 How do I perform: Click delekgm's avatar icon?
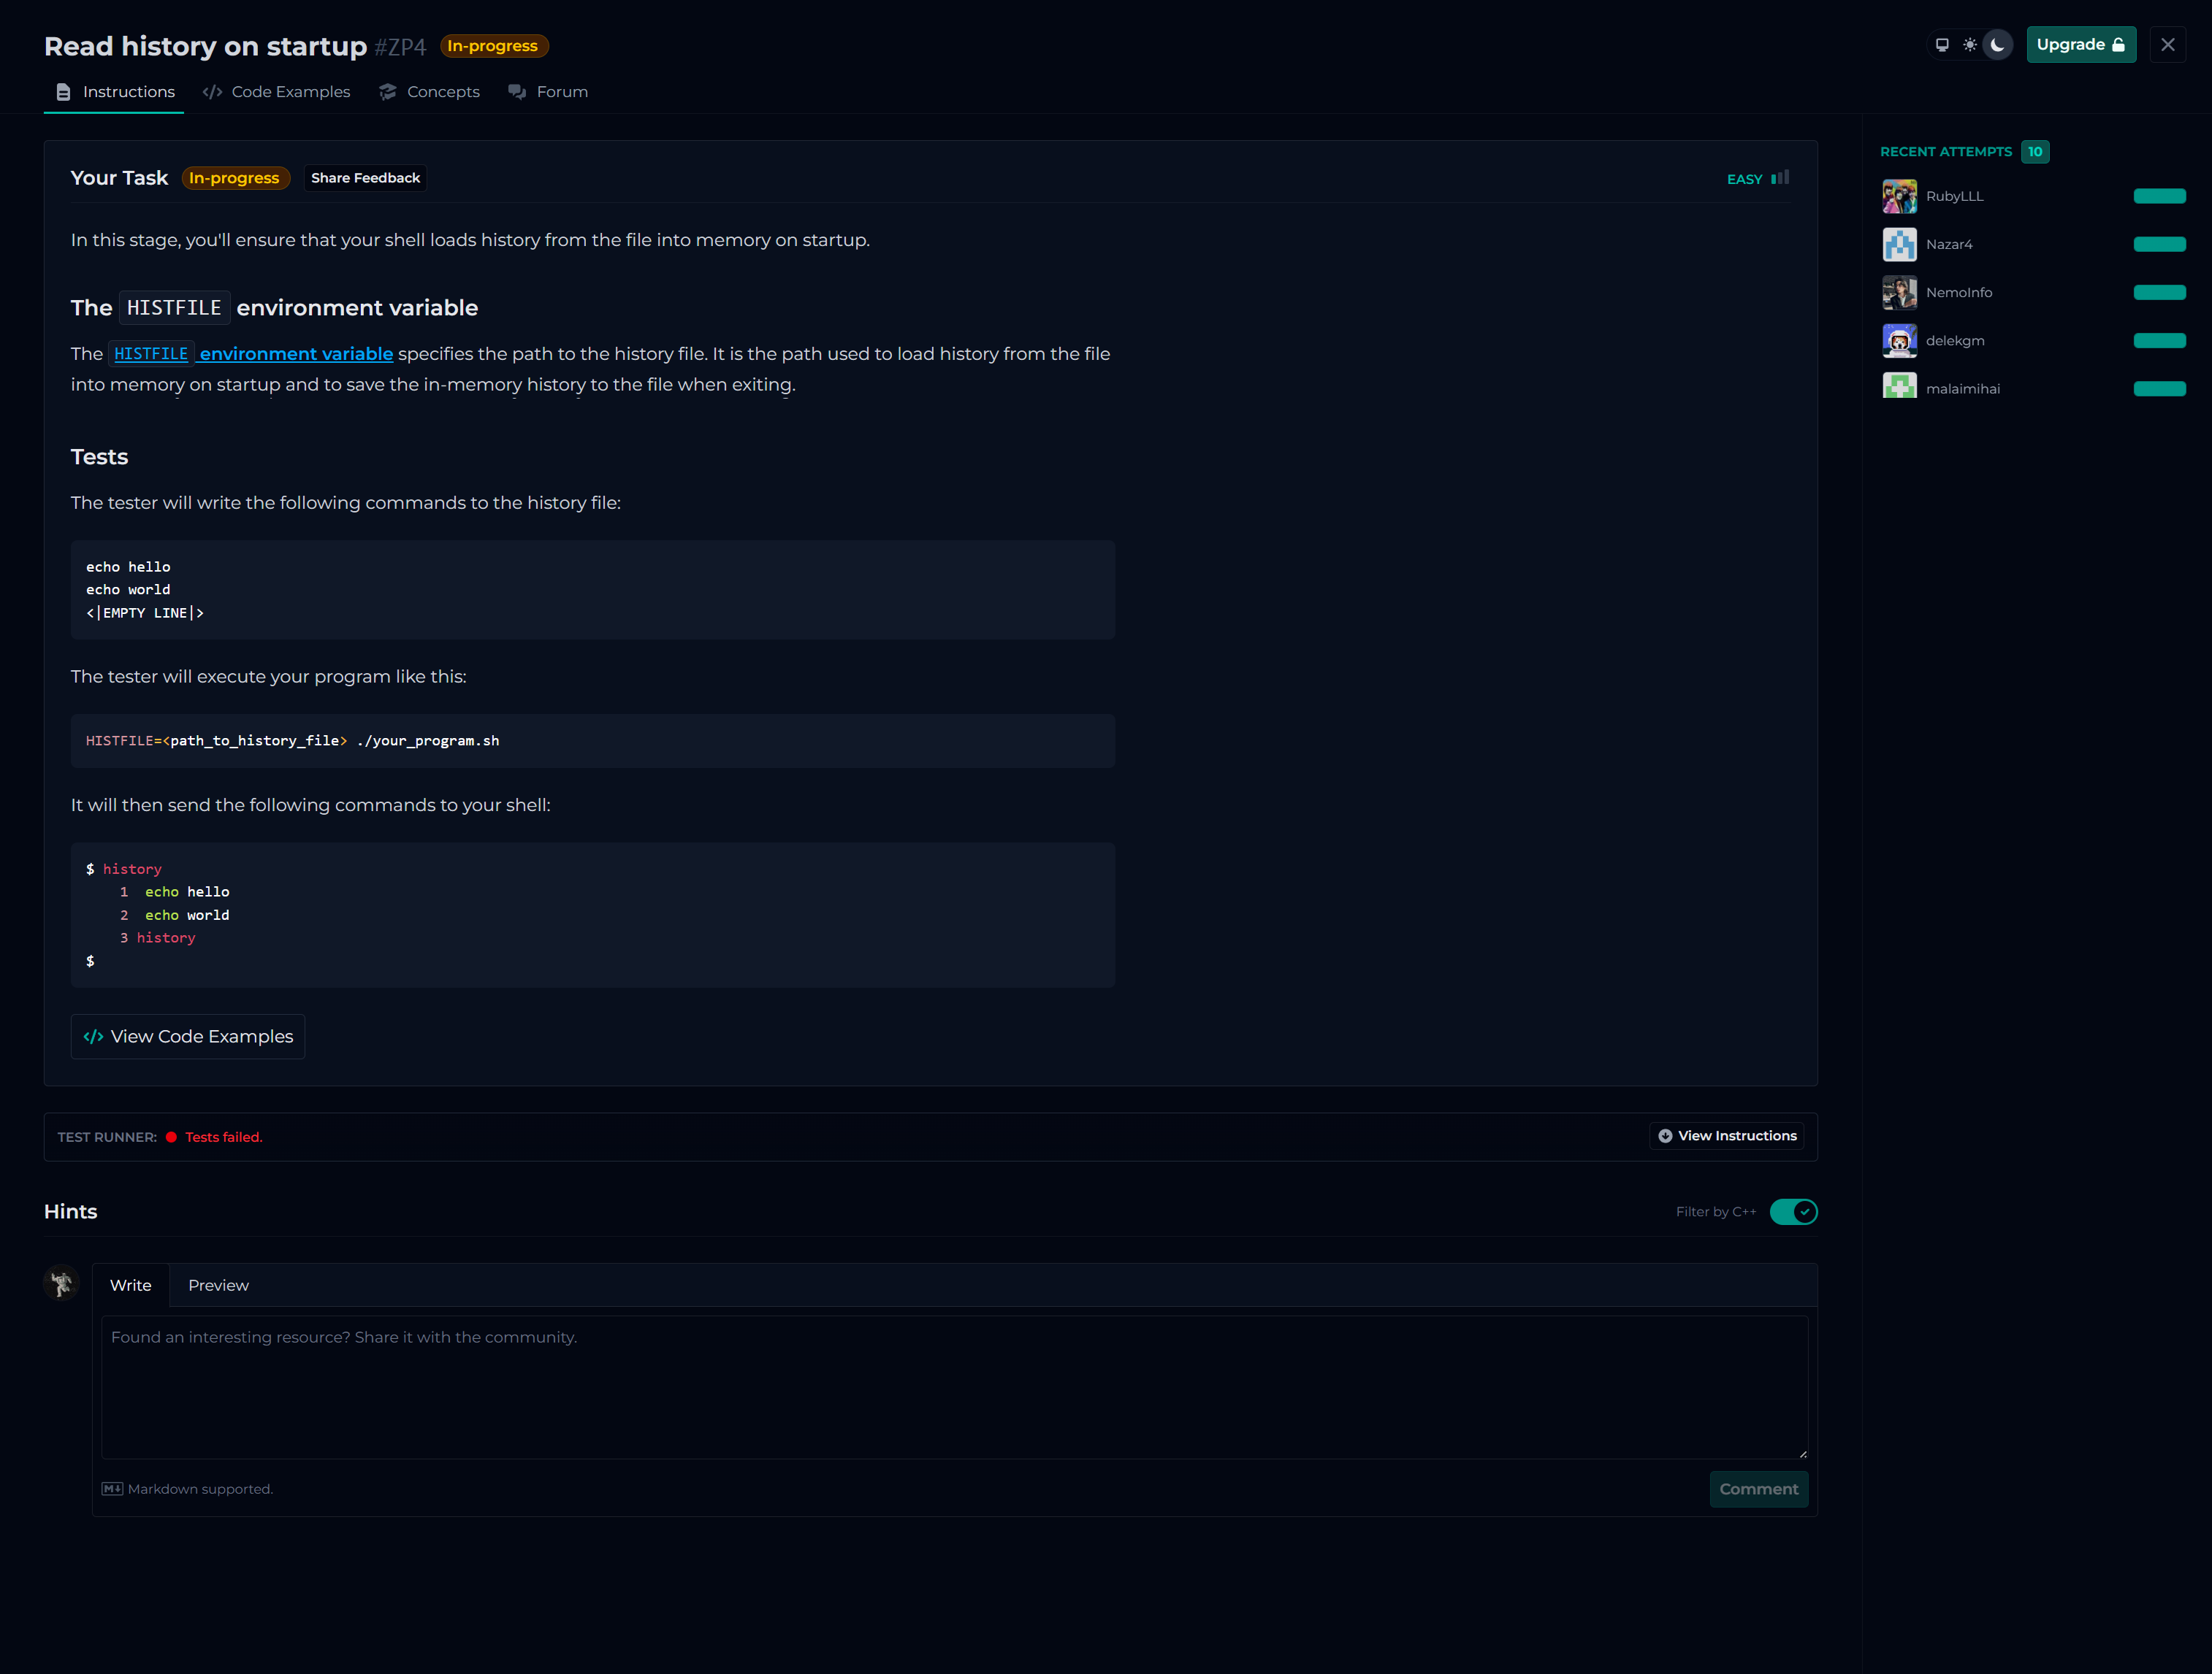[1899, 341]
